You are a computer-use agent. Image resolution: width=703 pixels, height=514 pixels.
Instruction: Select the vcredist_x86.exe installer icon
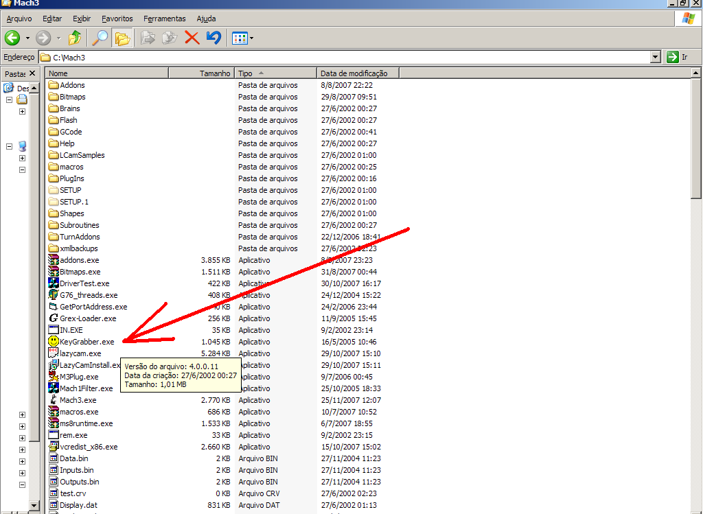[54, 446]
